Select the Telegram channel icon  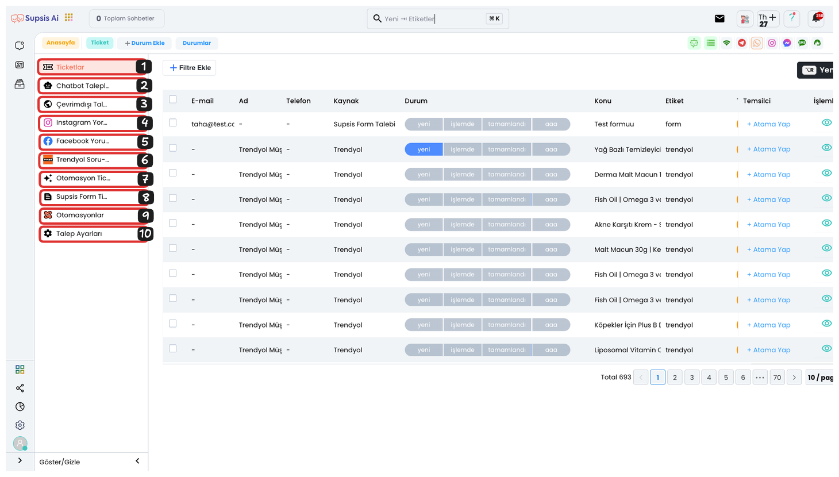click(x=742, y=43)
